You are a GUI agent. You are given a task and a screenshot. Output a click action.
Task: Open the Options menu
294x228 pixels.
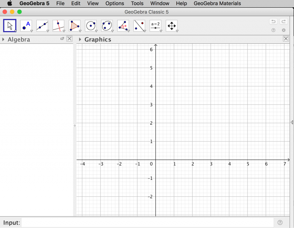115,3
